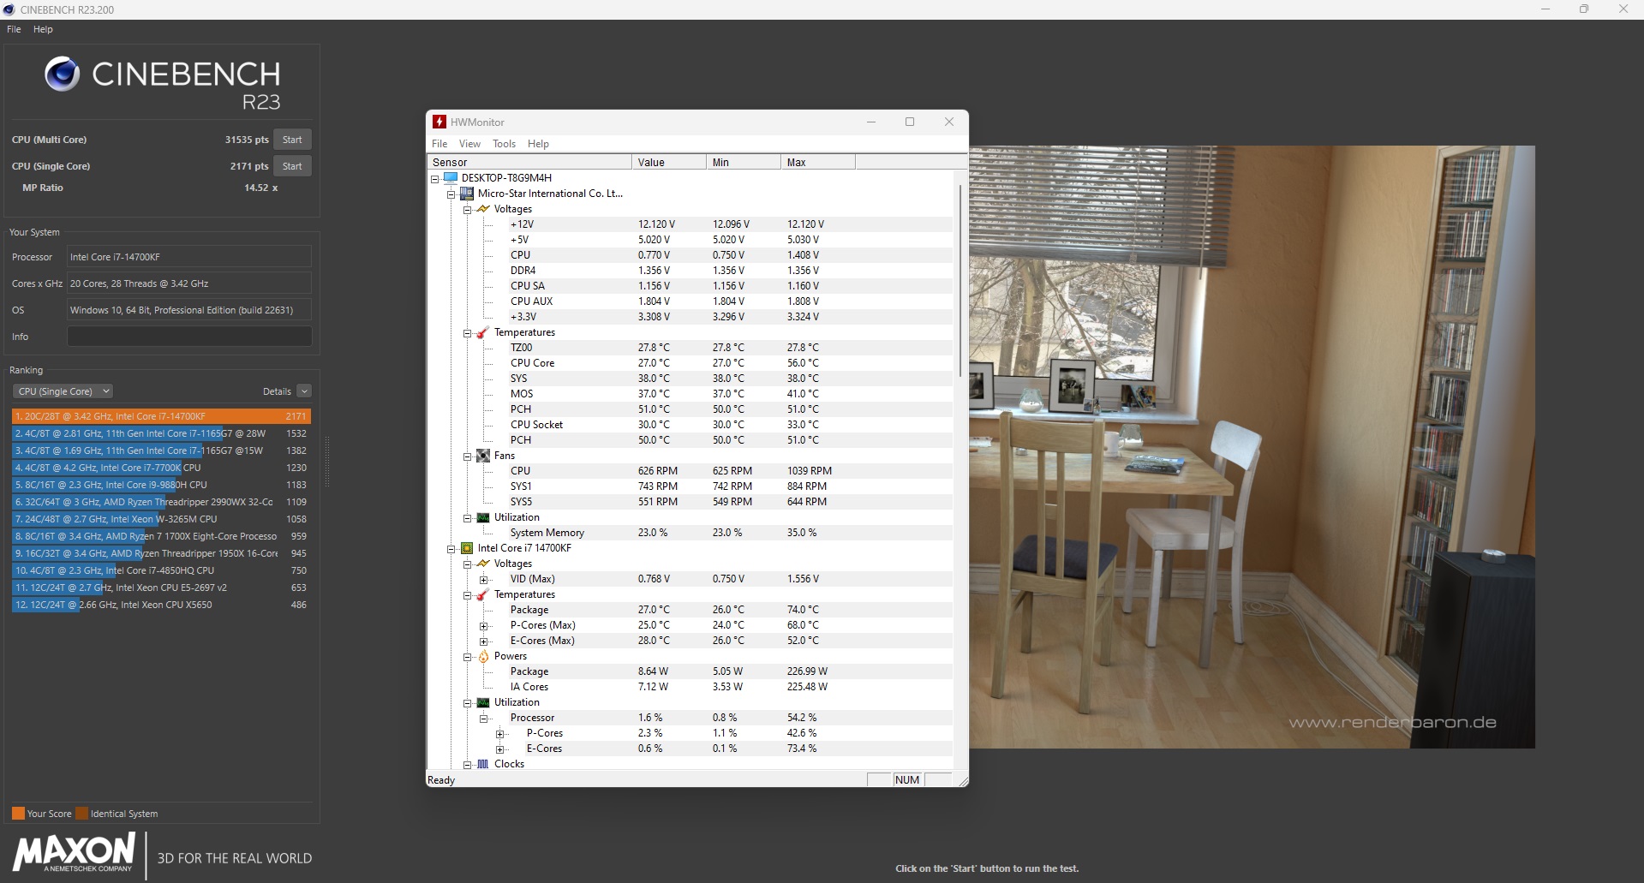Collapse the Intel Core i7 14700KF node

pyautogui.click(x=451, y=549)
